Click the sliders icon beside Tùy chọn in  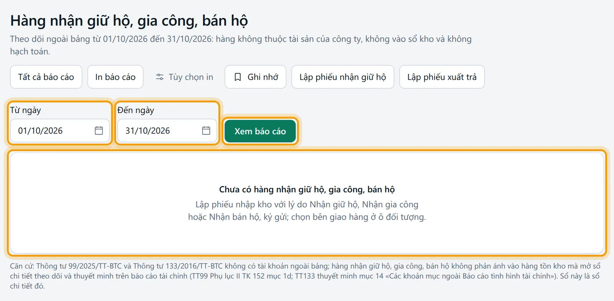tap(160, 77)
